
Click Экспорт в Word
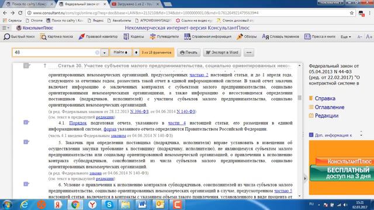click(222, 52)
